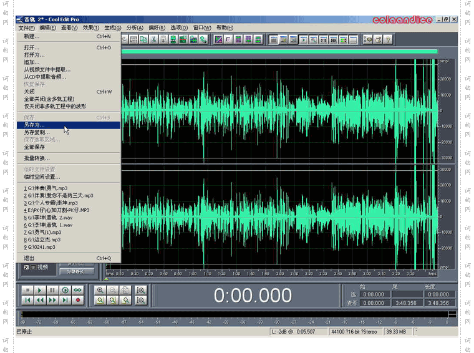Open the 效果(T) menu
Screen dimensions: 474x353
point(91,28)
